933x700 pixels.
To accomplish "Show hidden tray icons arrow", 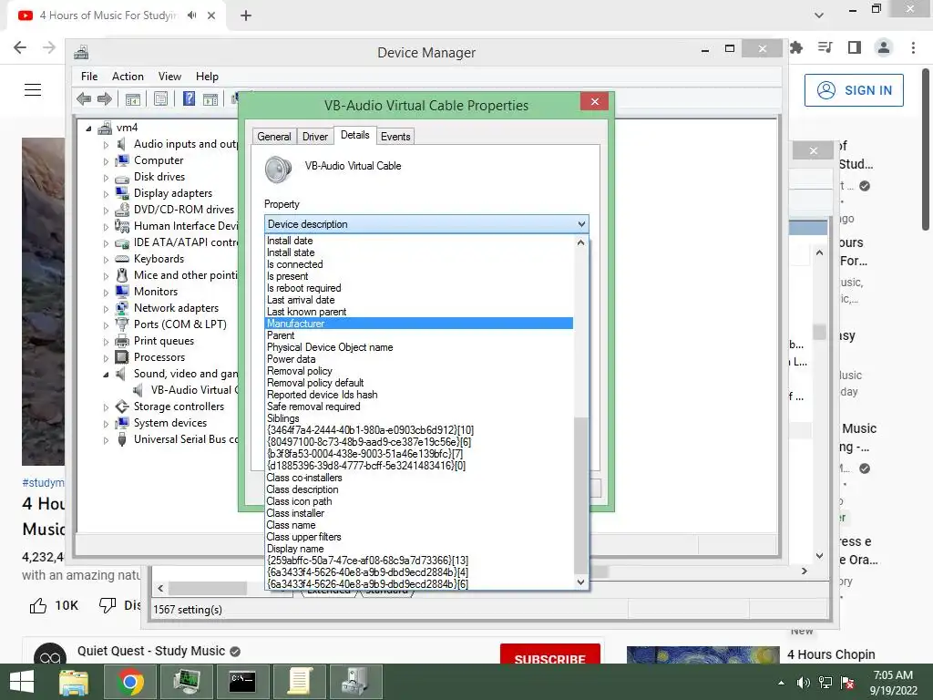I will (781, 683).
